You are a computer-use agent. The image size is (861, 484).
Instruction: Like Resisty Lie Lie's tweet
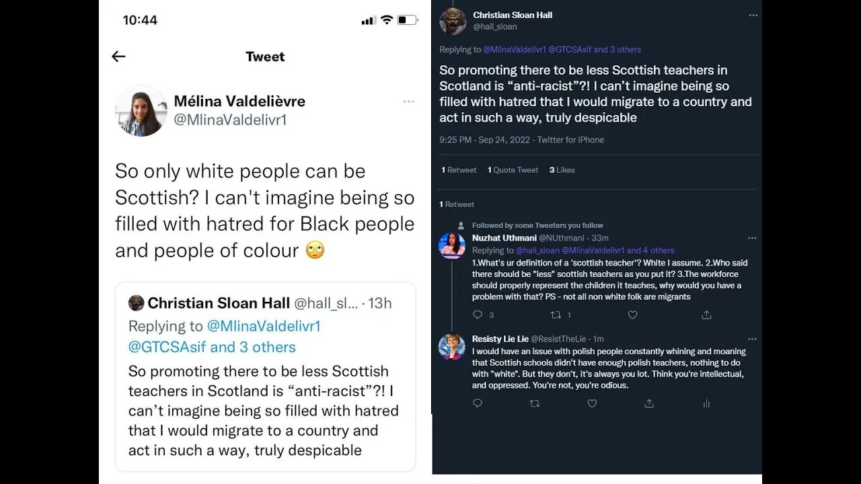point(592,403)
